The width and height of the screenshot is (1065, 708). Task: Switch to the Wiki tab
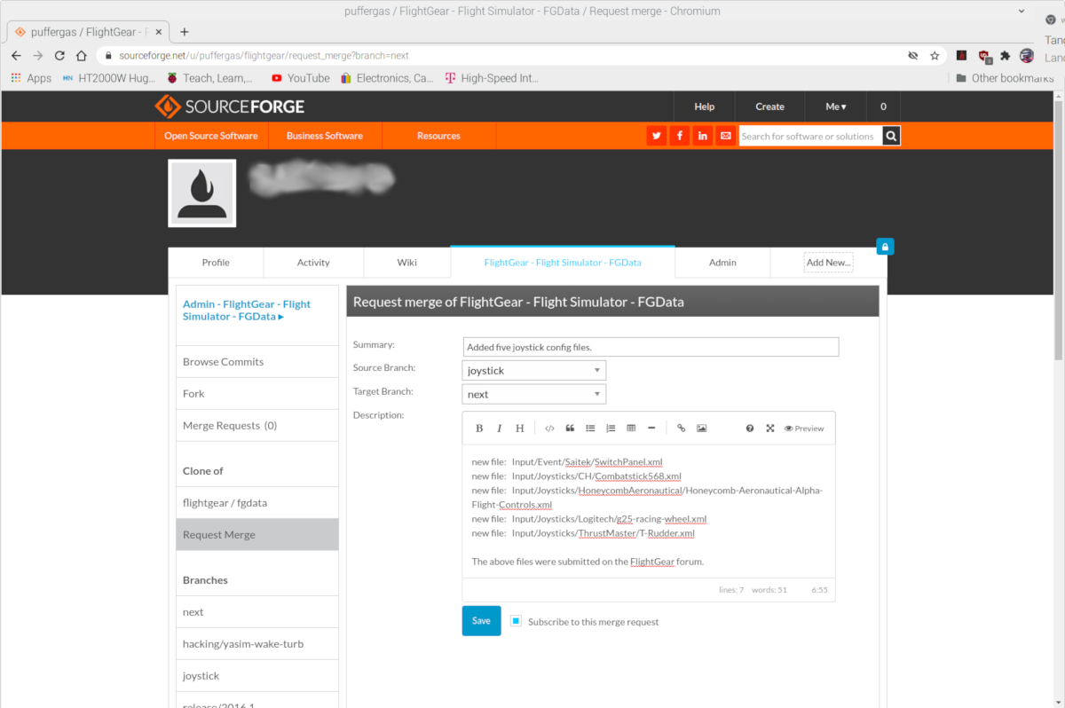(407, 262)
